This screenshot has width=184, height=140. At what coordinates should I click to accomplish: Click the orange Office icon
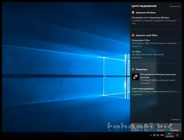click(x=133, y=35)
